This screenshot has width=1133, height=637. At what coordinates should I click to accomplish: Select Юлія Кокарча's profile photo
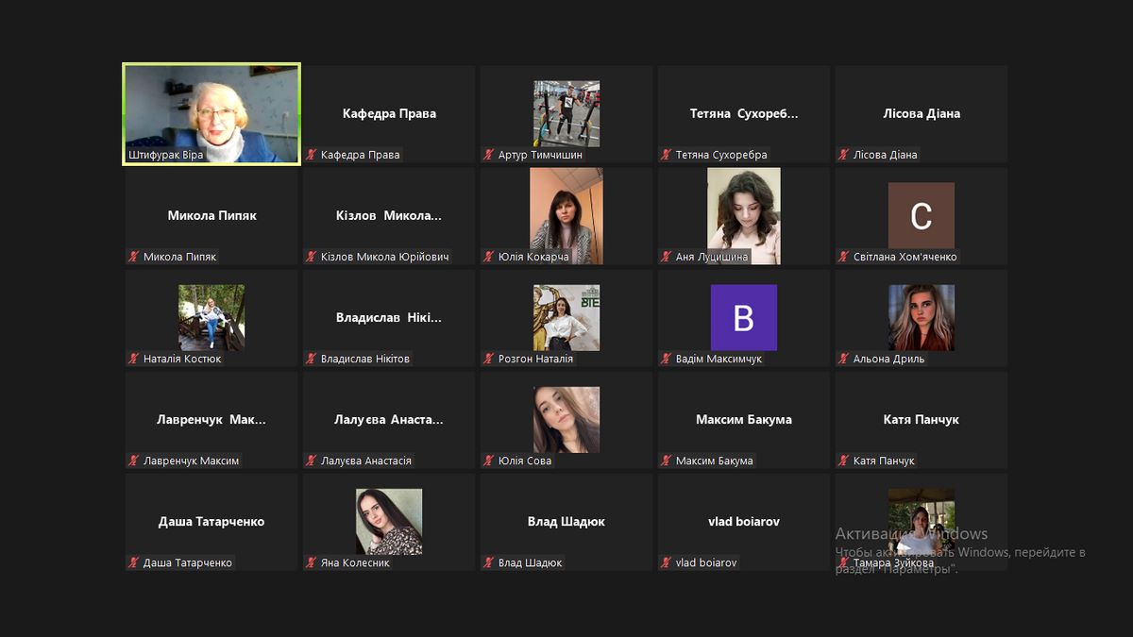[x=566, y=215]
